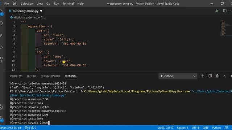Switch to the PROBLEMS panel tab
The image size is (232, 130).
pos(16,76)
